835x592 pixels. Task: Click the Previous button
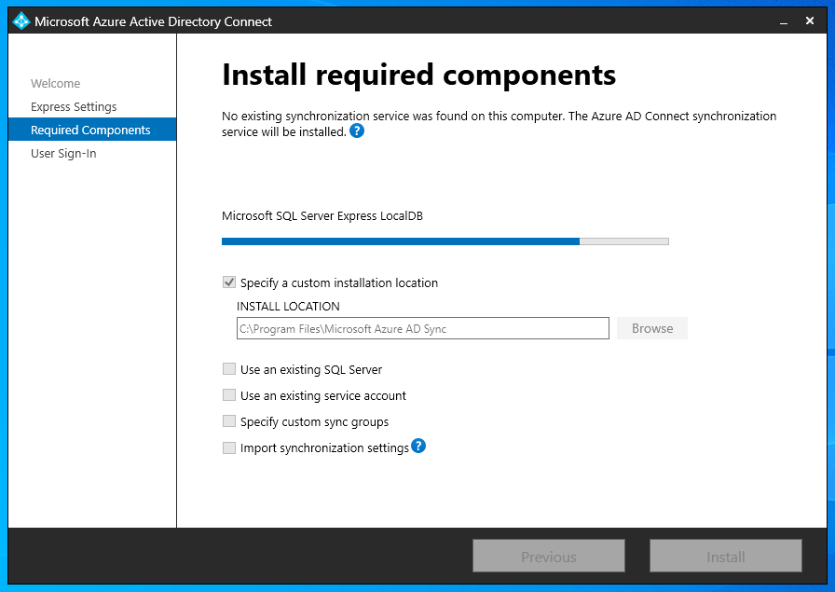[x=549, y=557]
